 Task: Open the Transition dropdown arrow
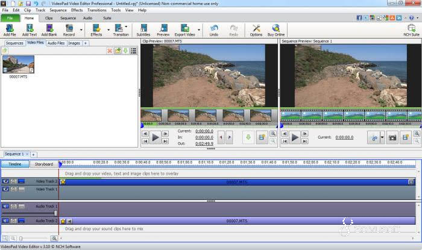pyautogui.click(x=126, y=27)
